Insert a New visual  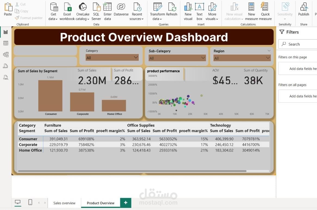pos(188,12)
